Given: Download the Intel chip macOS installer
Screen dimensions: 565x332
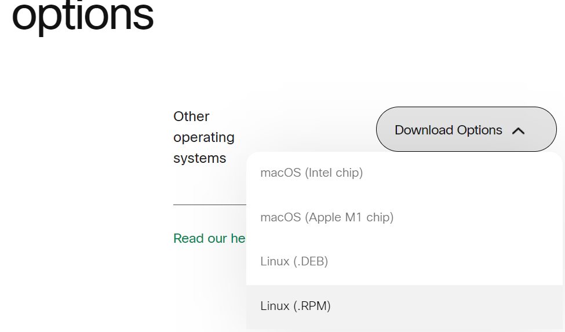Looking at the screenshot, I should 312,173.
